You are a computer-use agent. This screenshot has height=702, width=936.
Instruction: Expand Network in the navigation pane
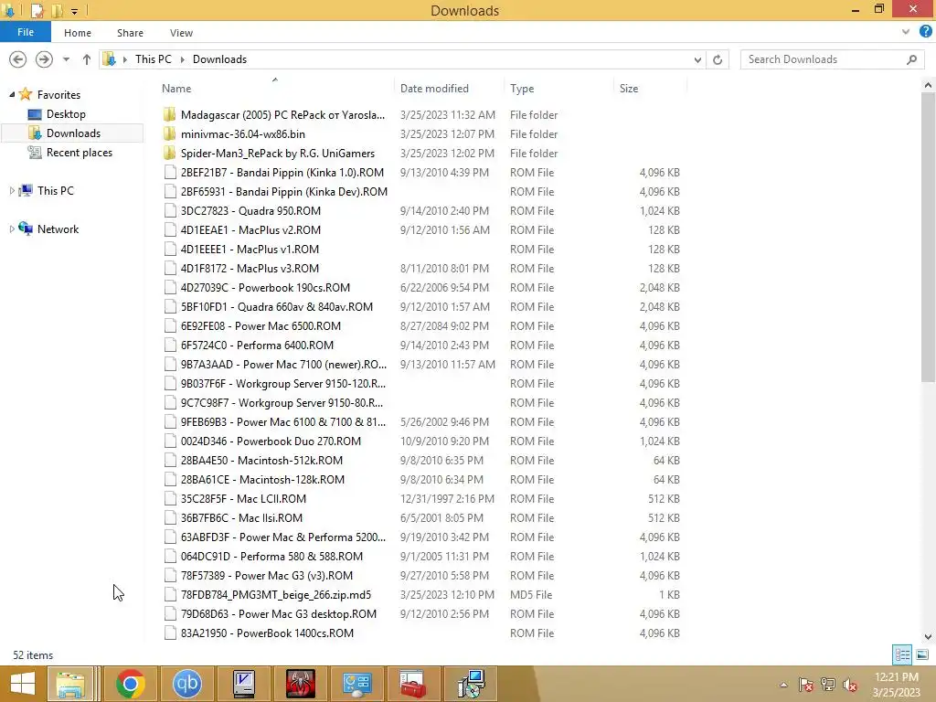(12, 229)
